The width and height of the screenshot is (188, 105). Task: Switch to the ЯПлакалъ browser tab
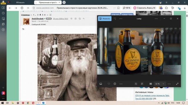coord(20,3)
